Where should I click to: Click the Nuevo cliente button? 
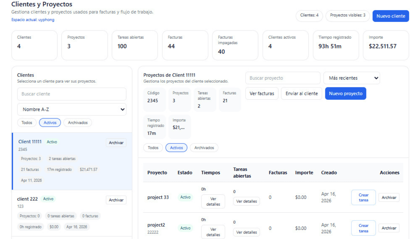click(x=390, y=16)
